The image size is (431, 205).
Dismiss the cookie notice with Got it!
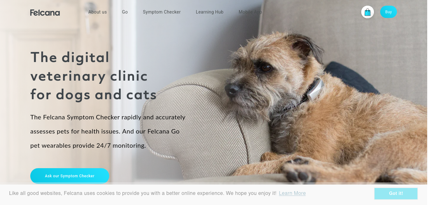[396, 193]
